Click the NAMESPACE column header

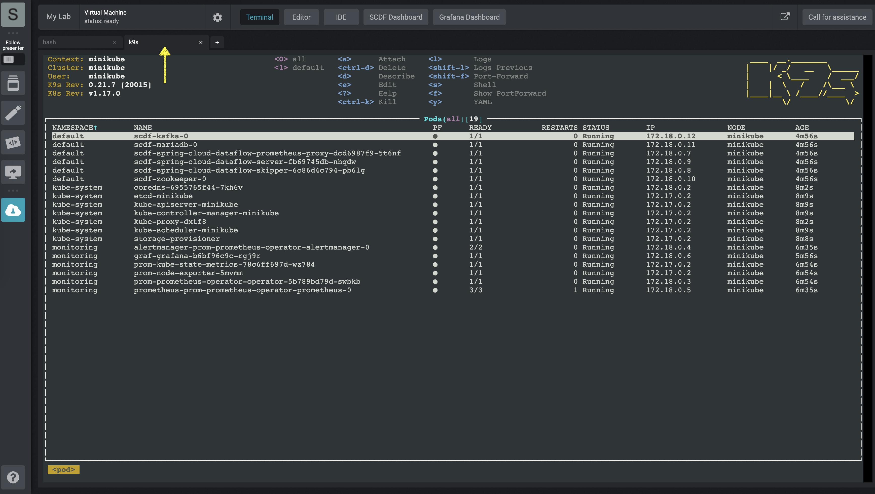click(x=73, y=128)
